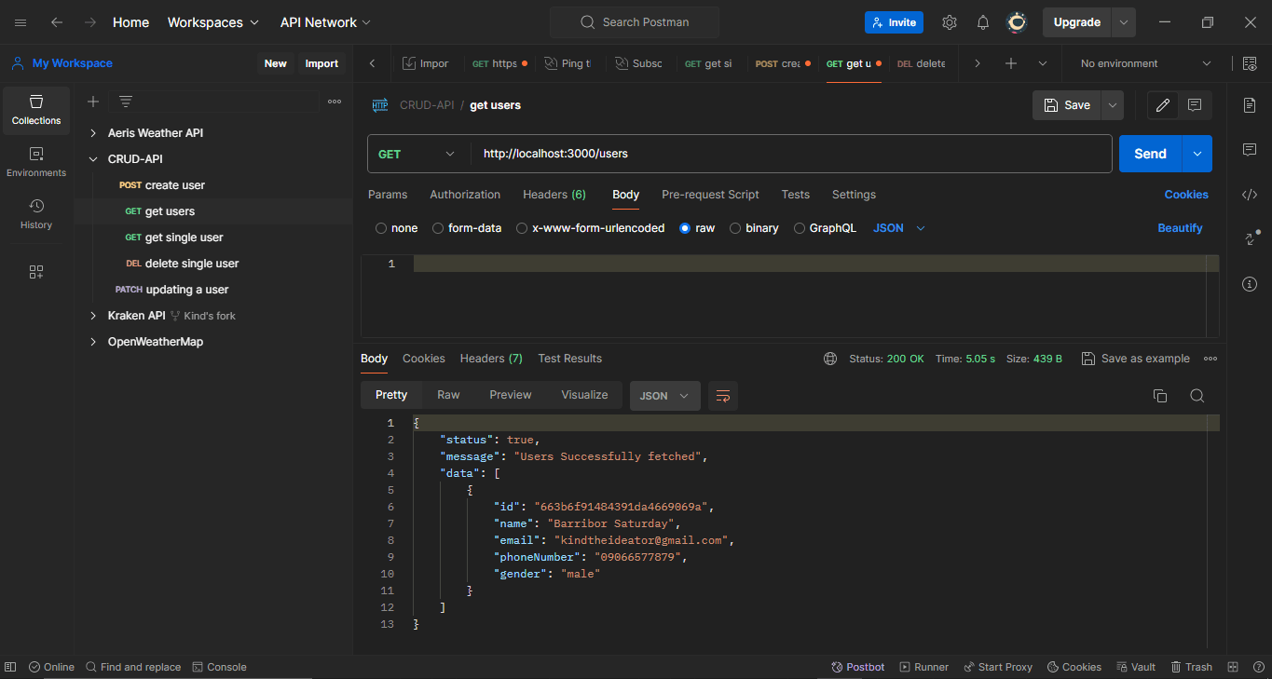
Task: Open request comments icon beside pencil
Action: coord(1195,105)
